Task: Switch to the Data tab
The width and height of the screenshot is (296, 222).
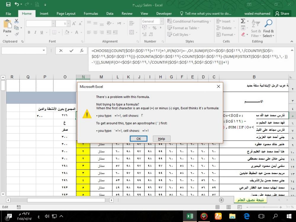Action: click(110, 14)
